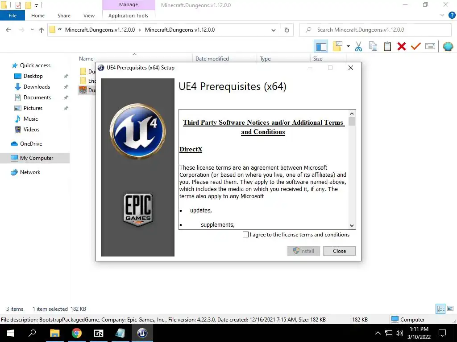Select Downloads in the navigation pane
Screen dimensions: 457x342
(37, 87)
